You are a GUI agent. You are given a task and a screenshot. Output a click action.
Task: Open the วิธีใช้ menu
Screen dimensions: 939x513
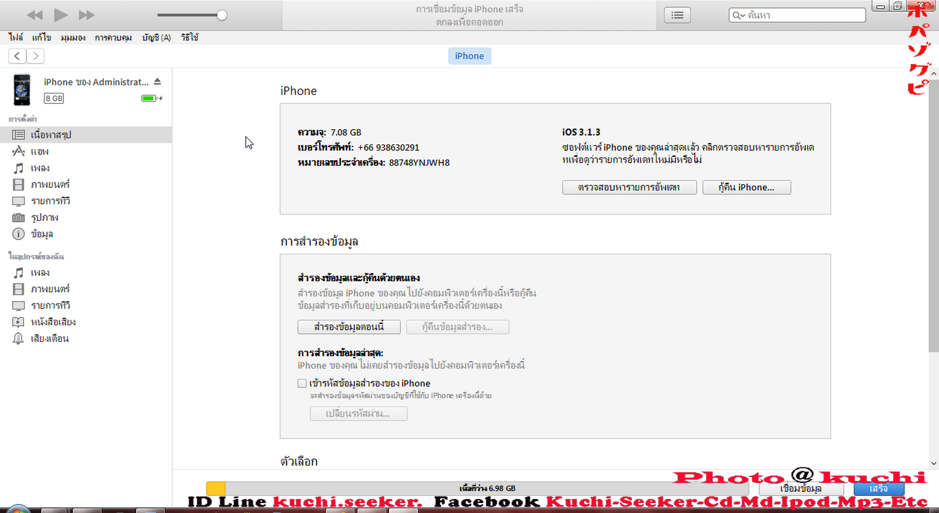[x=190, y=38]
